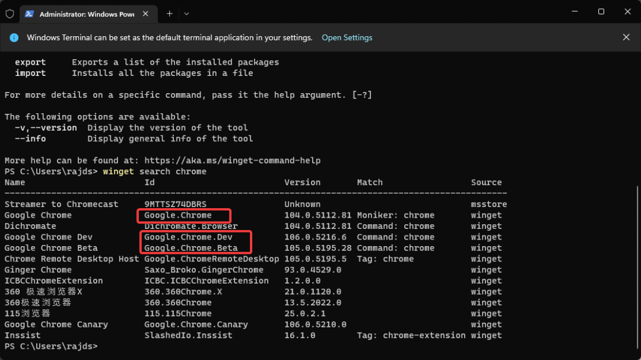Maximize the Windows Terminal window

tap(601, 11)
